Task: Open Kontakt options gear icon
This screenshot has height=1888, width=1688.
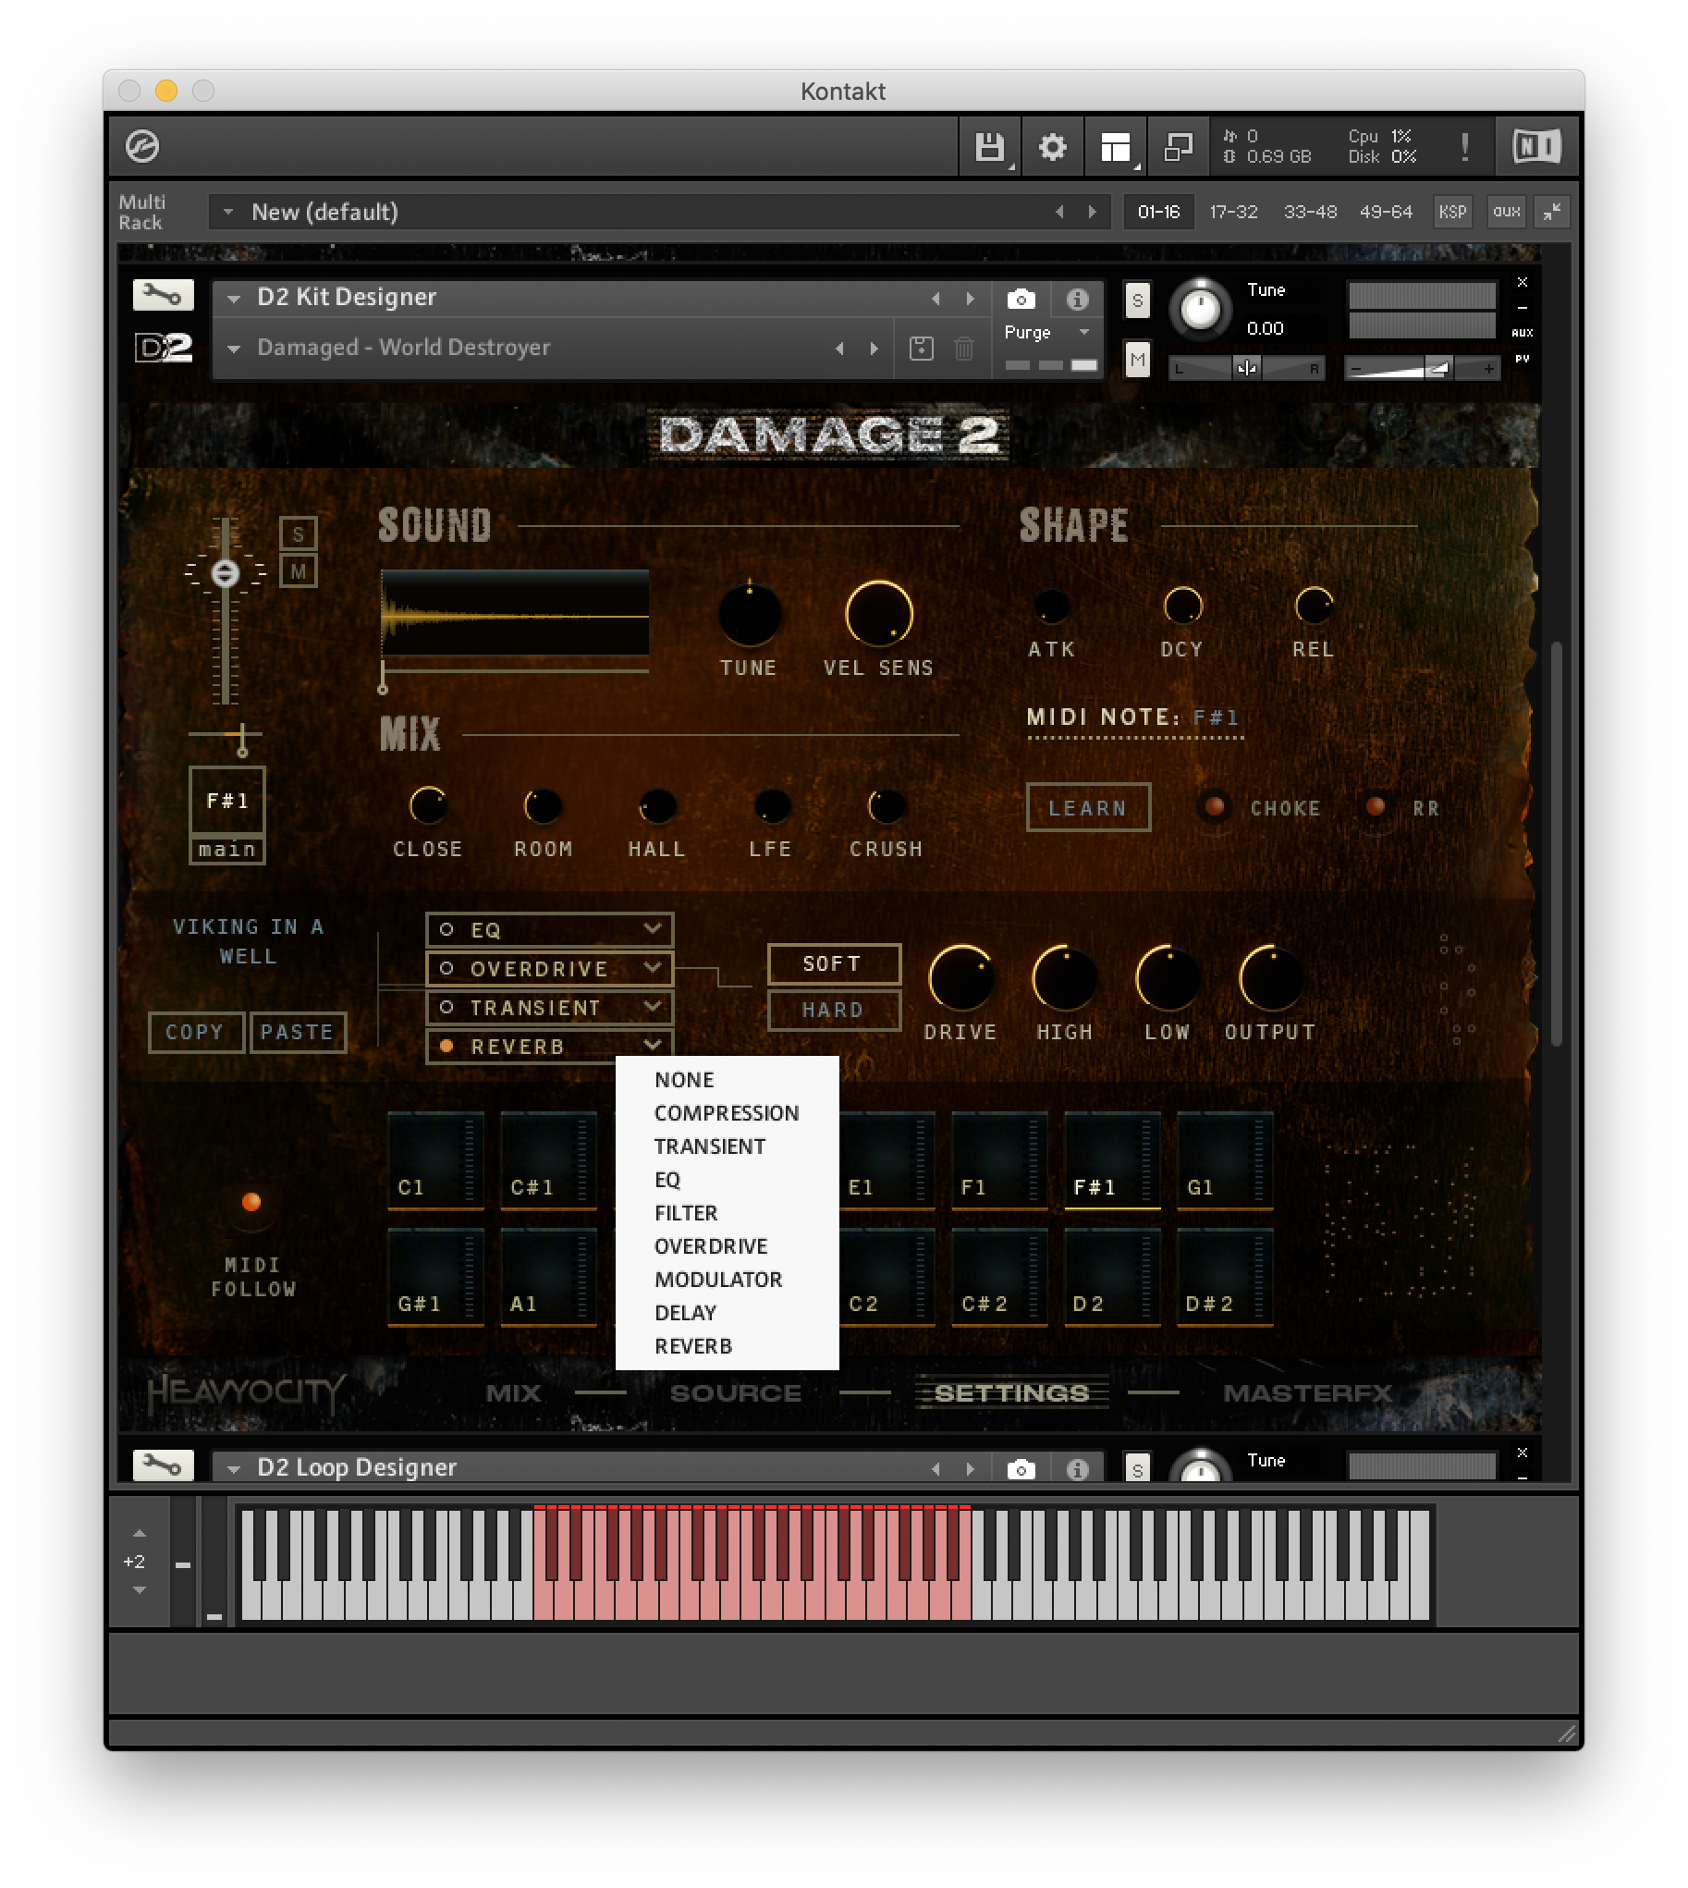Action: [1052, 147]
